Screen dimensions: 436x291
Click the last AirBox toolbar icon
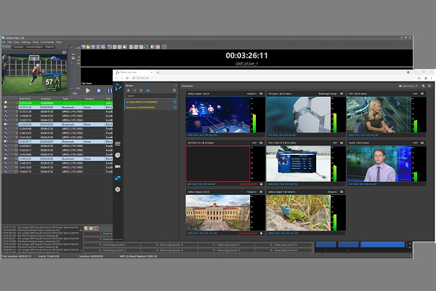coord(164,47)
